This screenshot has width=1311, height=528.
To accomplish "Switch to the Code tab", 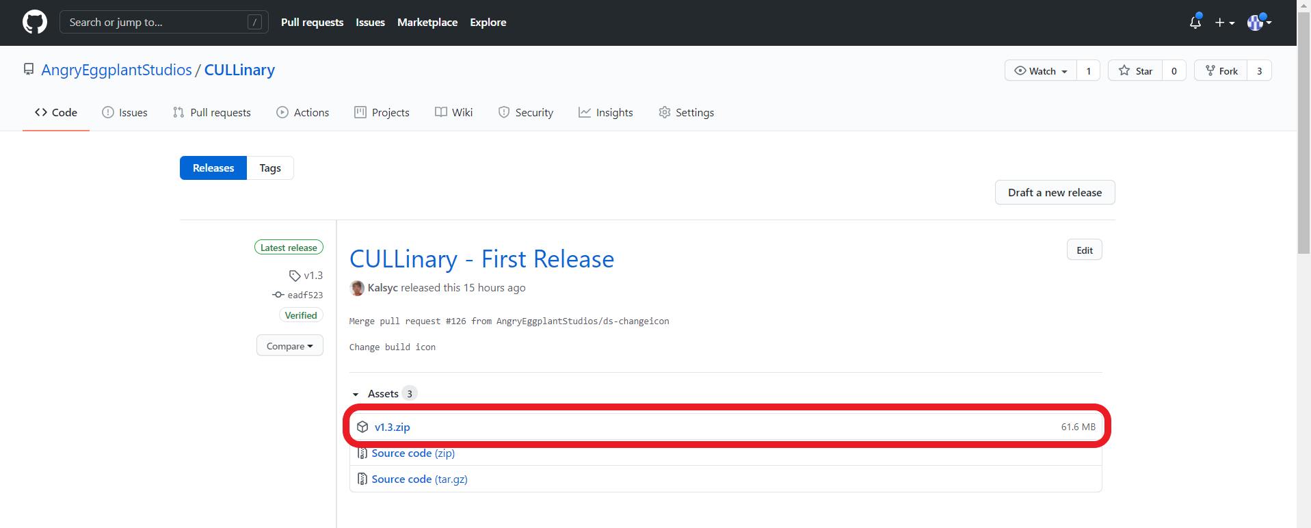I will point(56,112).
